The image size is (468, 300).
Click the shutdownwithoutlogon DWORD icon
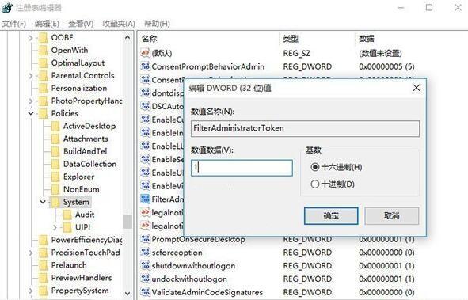(146, 265)
